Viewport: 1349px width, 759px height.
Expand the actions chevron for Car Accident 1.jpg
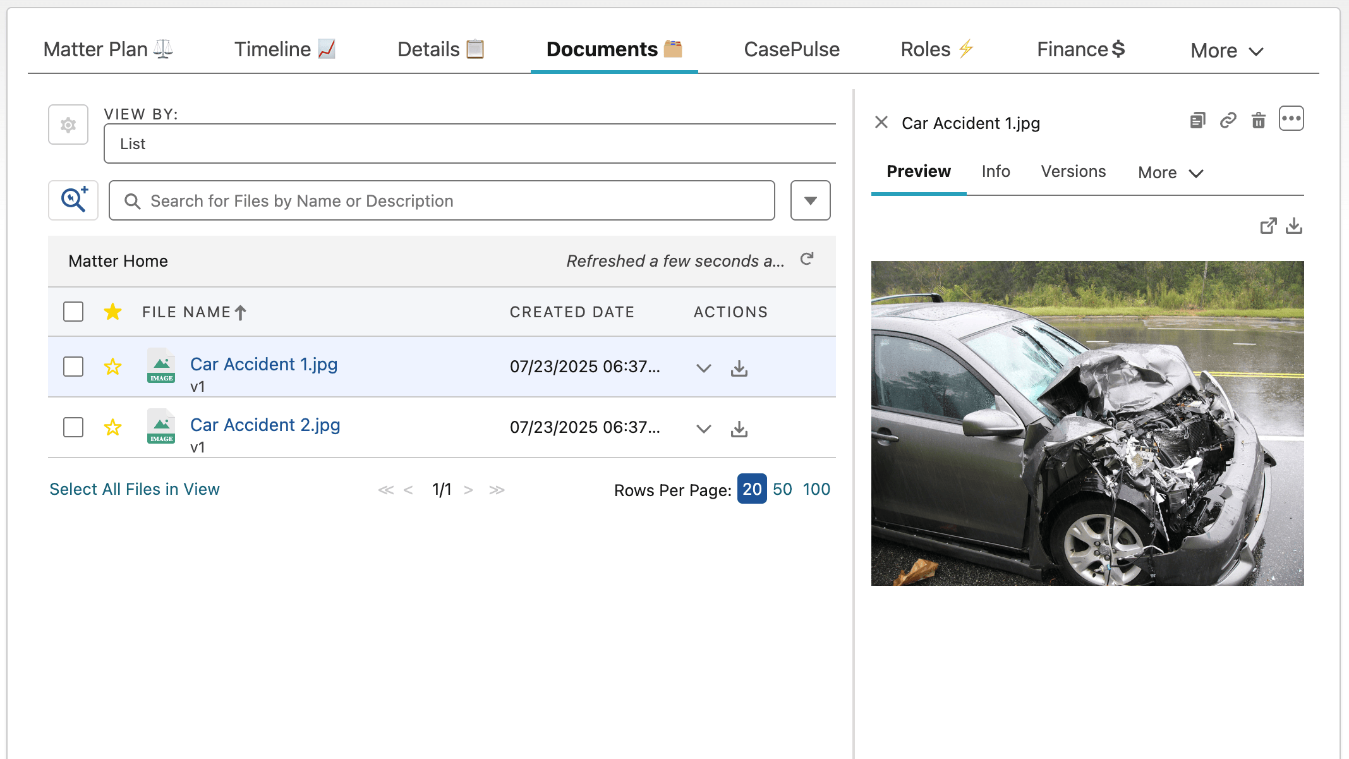[703, 368]
